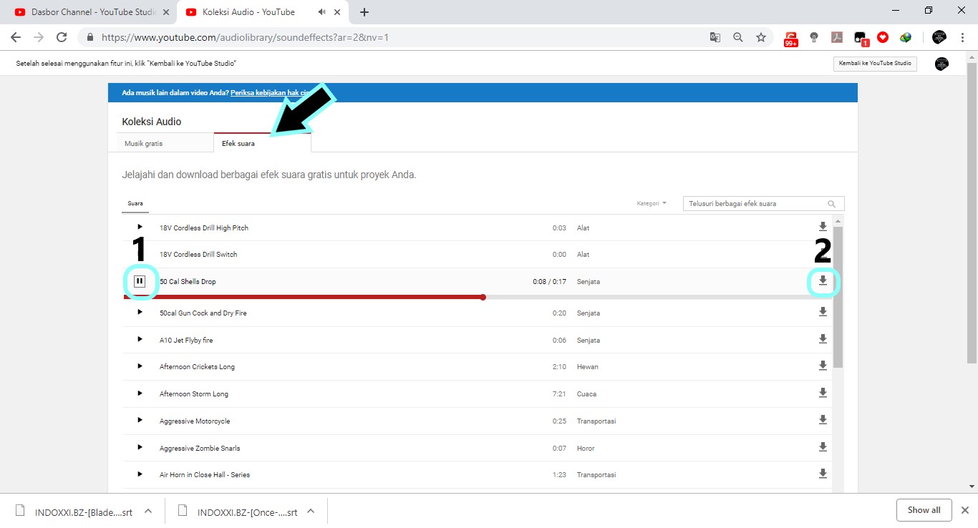Download A10 Jet Flyby fire

(823, 340)
